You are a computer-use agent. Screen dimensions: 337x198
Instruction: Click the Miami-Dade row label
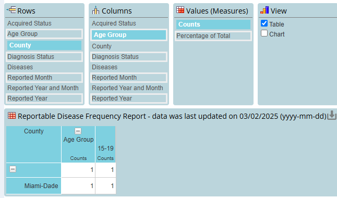click(x=34, y=186)
